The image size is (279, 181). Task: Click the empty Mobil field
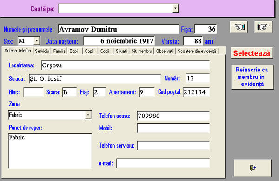(x=173, y=128)
